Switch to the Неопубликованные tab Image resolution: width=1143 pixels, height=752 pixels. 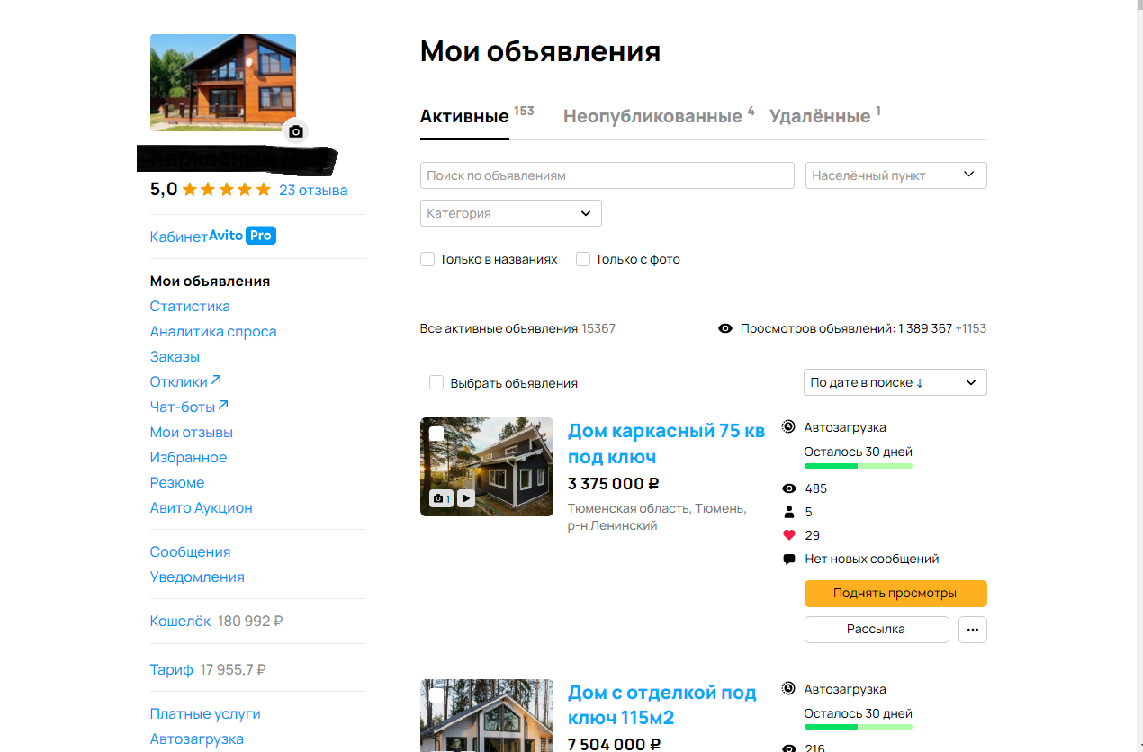[x=652, y=115]
